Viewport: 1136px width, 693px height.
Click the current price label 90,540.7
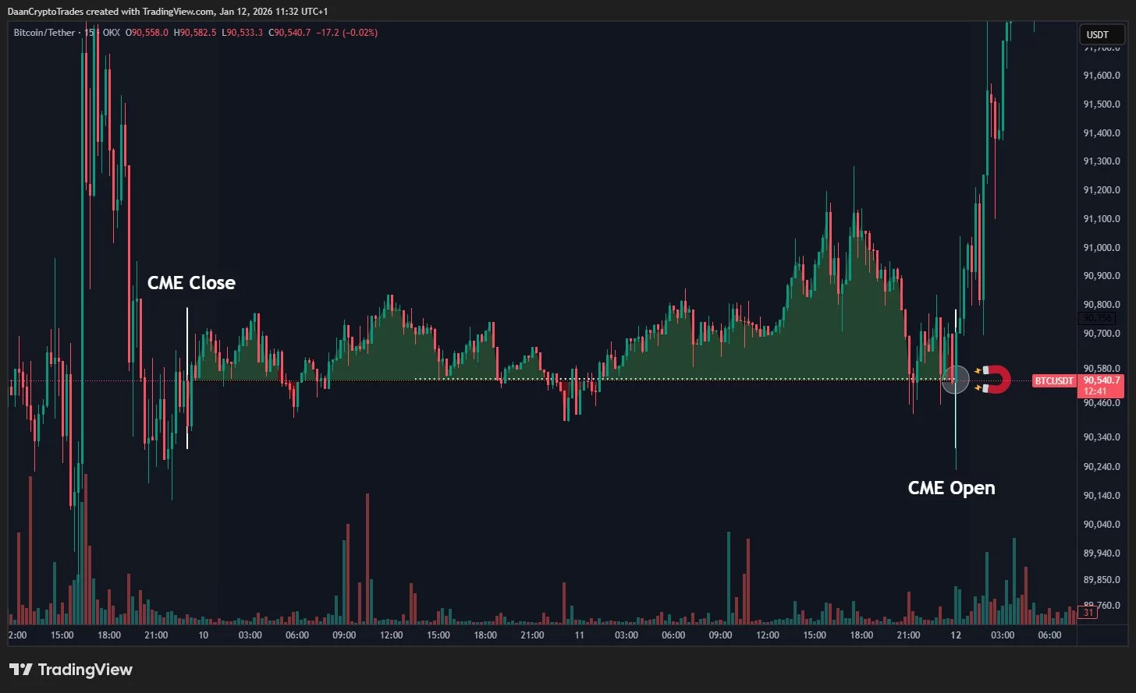tap(1101, 380)
